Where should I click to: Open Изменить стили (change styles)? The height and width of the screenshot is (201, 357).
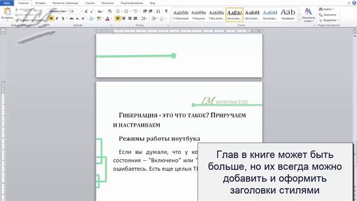308,15
